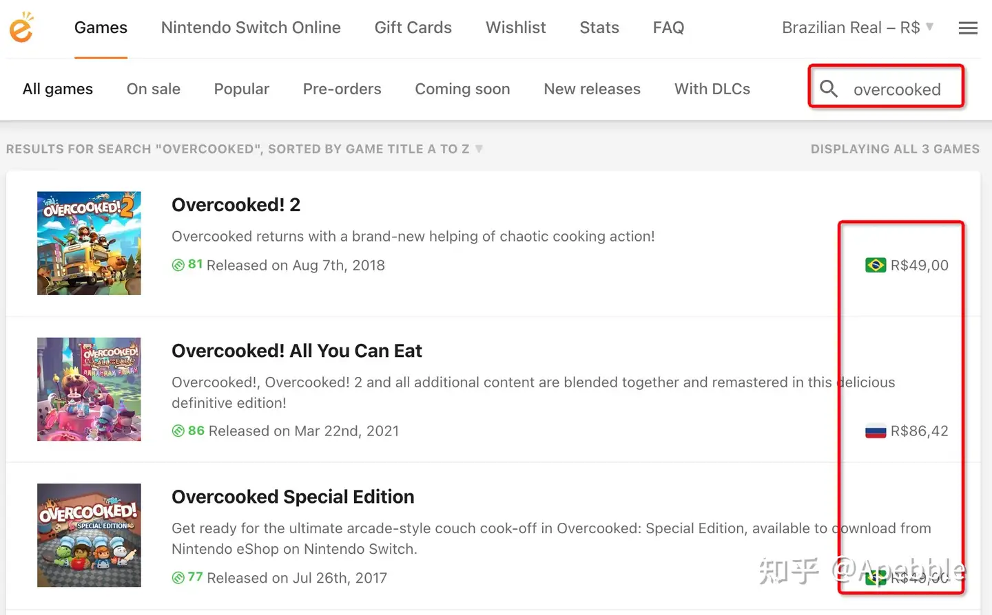Open the Overcooked Special Edition title
Viewport: 992px width, 615px height.
(x=293, y=497)
